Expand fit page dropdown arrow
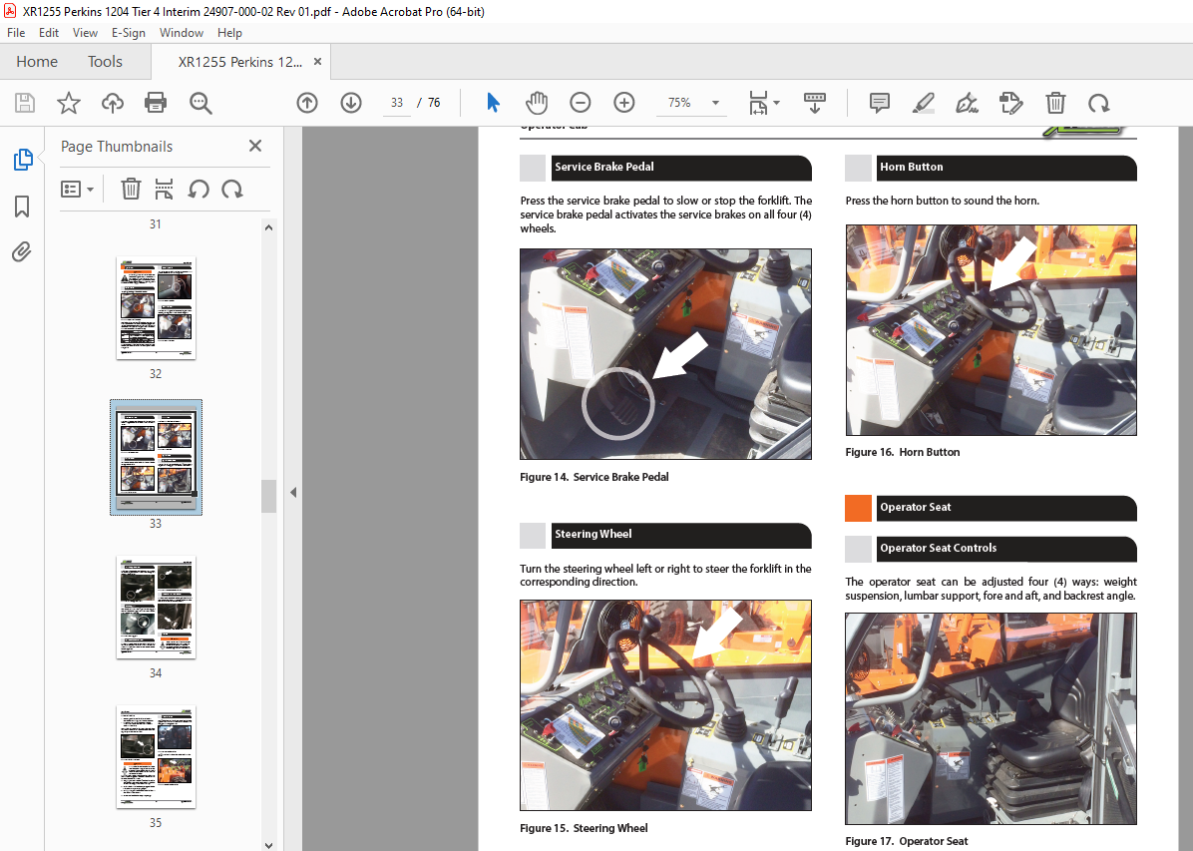 coord(776,103)
